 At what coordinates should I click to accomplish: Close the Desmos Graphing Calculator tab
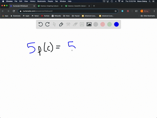(62, 6)
